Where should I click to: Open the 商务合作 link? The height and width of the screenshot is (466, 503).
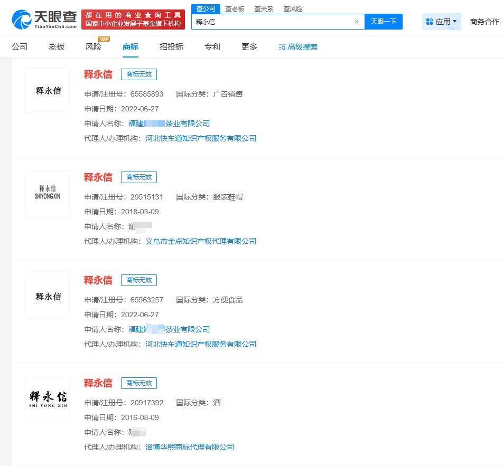[485, 22]
